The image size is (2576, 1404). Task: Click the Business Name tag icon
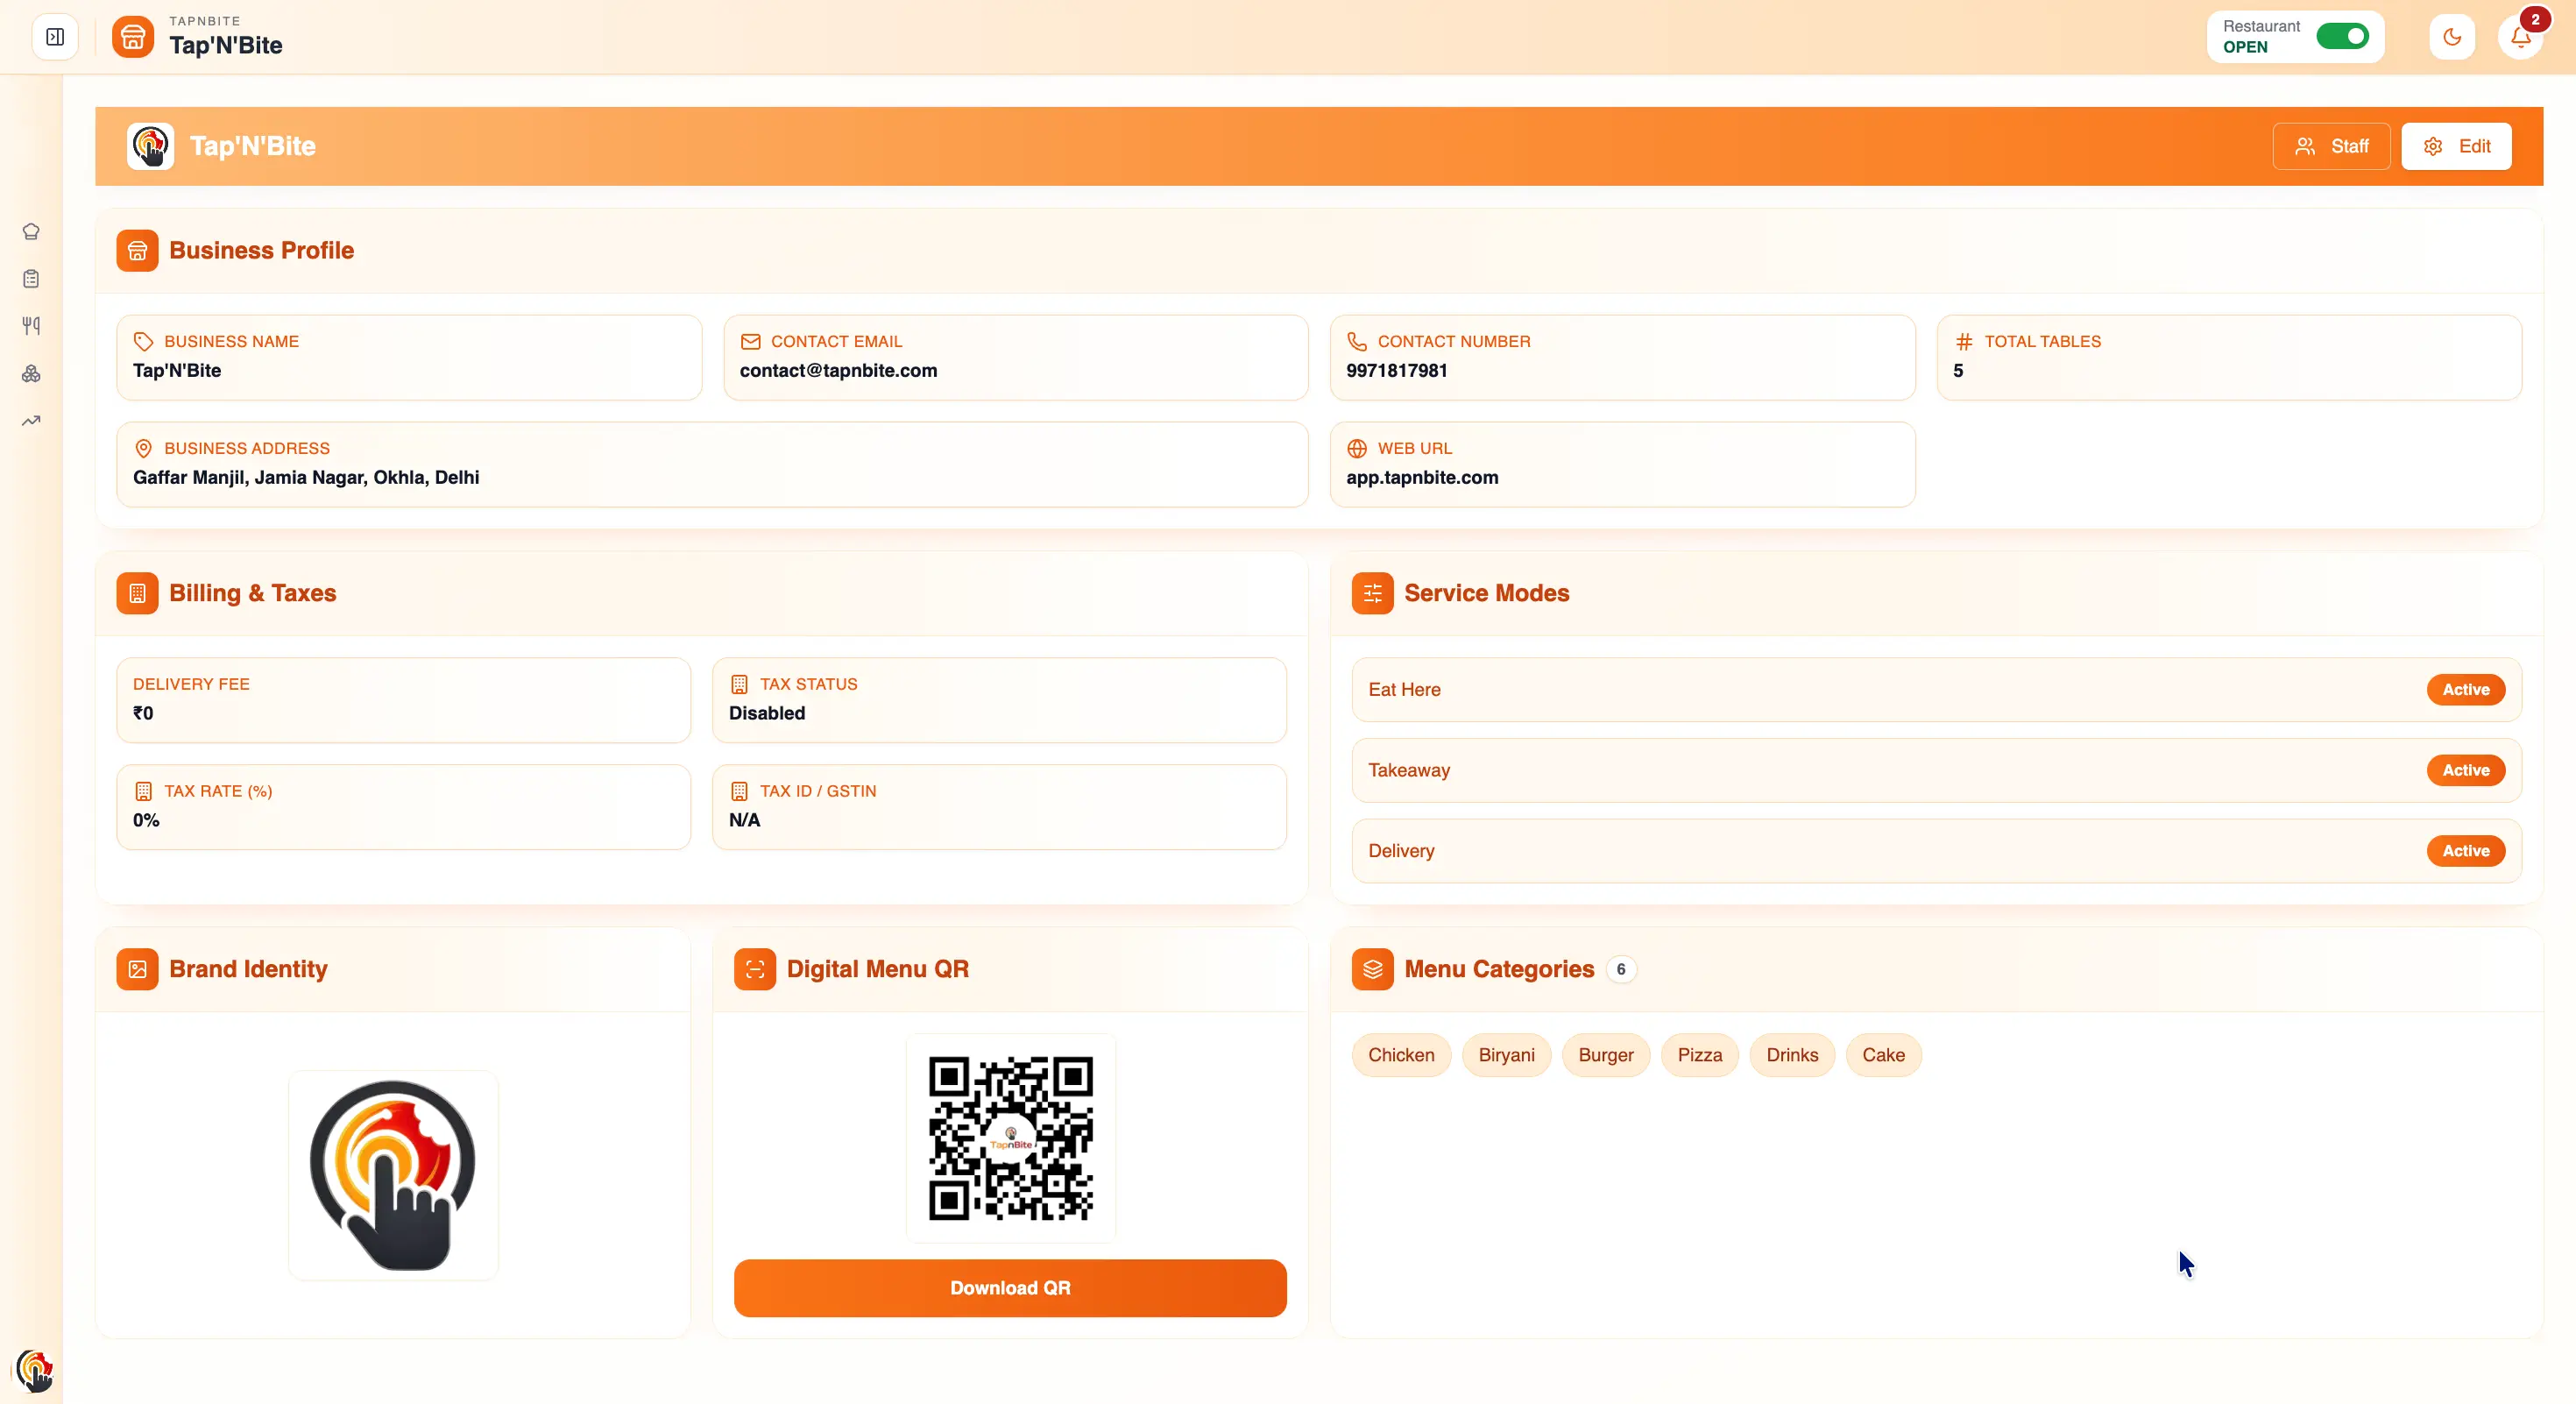coord(143,341)
